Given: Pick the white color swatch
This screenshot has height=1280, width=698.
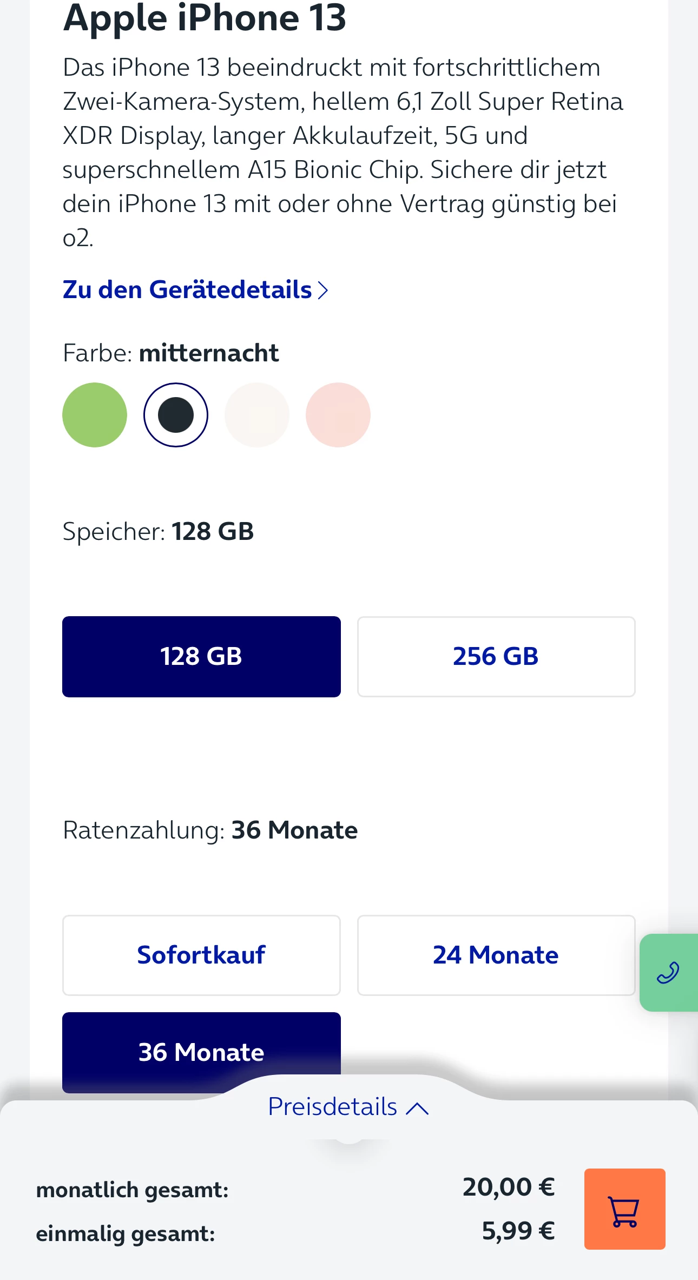Looking at the screenshot, I should (x=257, y=415).
